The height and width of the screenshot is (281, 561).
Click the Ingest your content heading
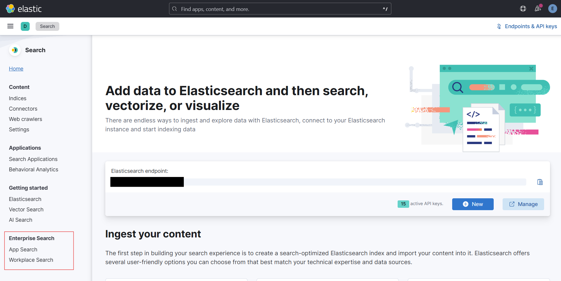153,234
